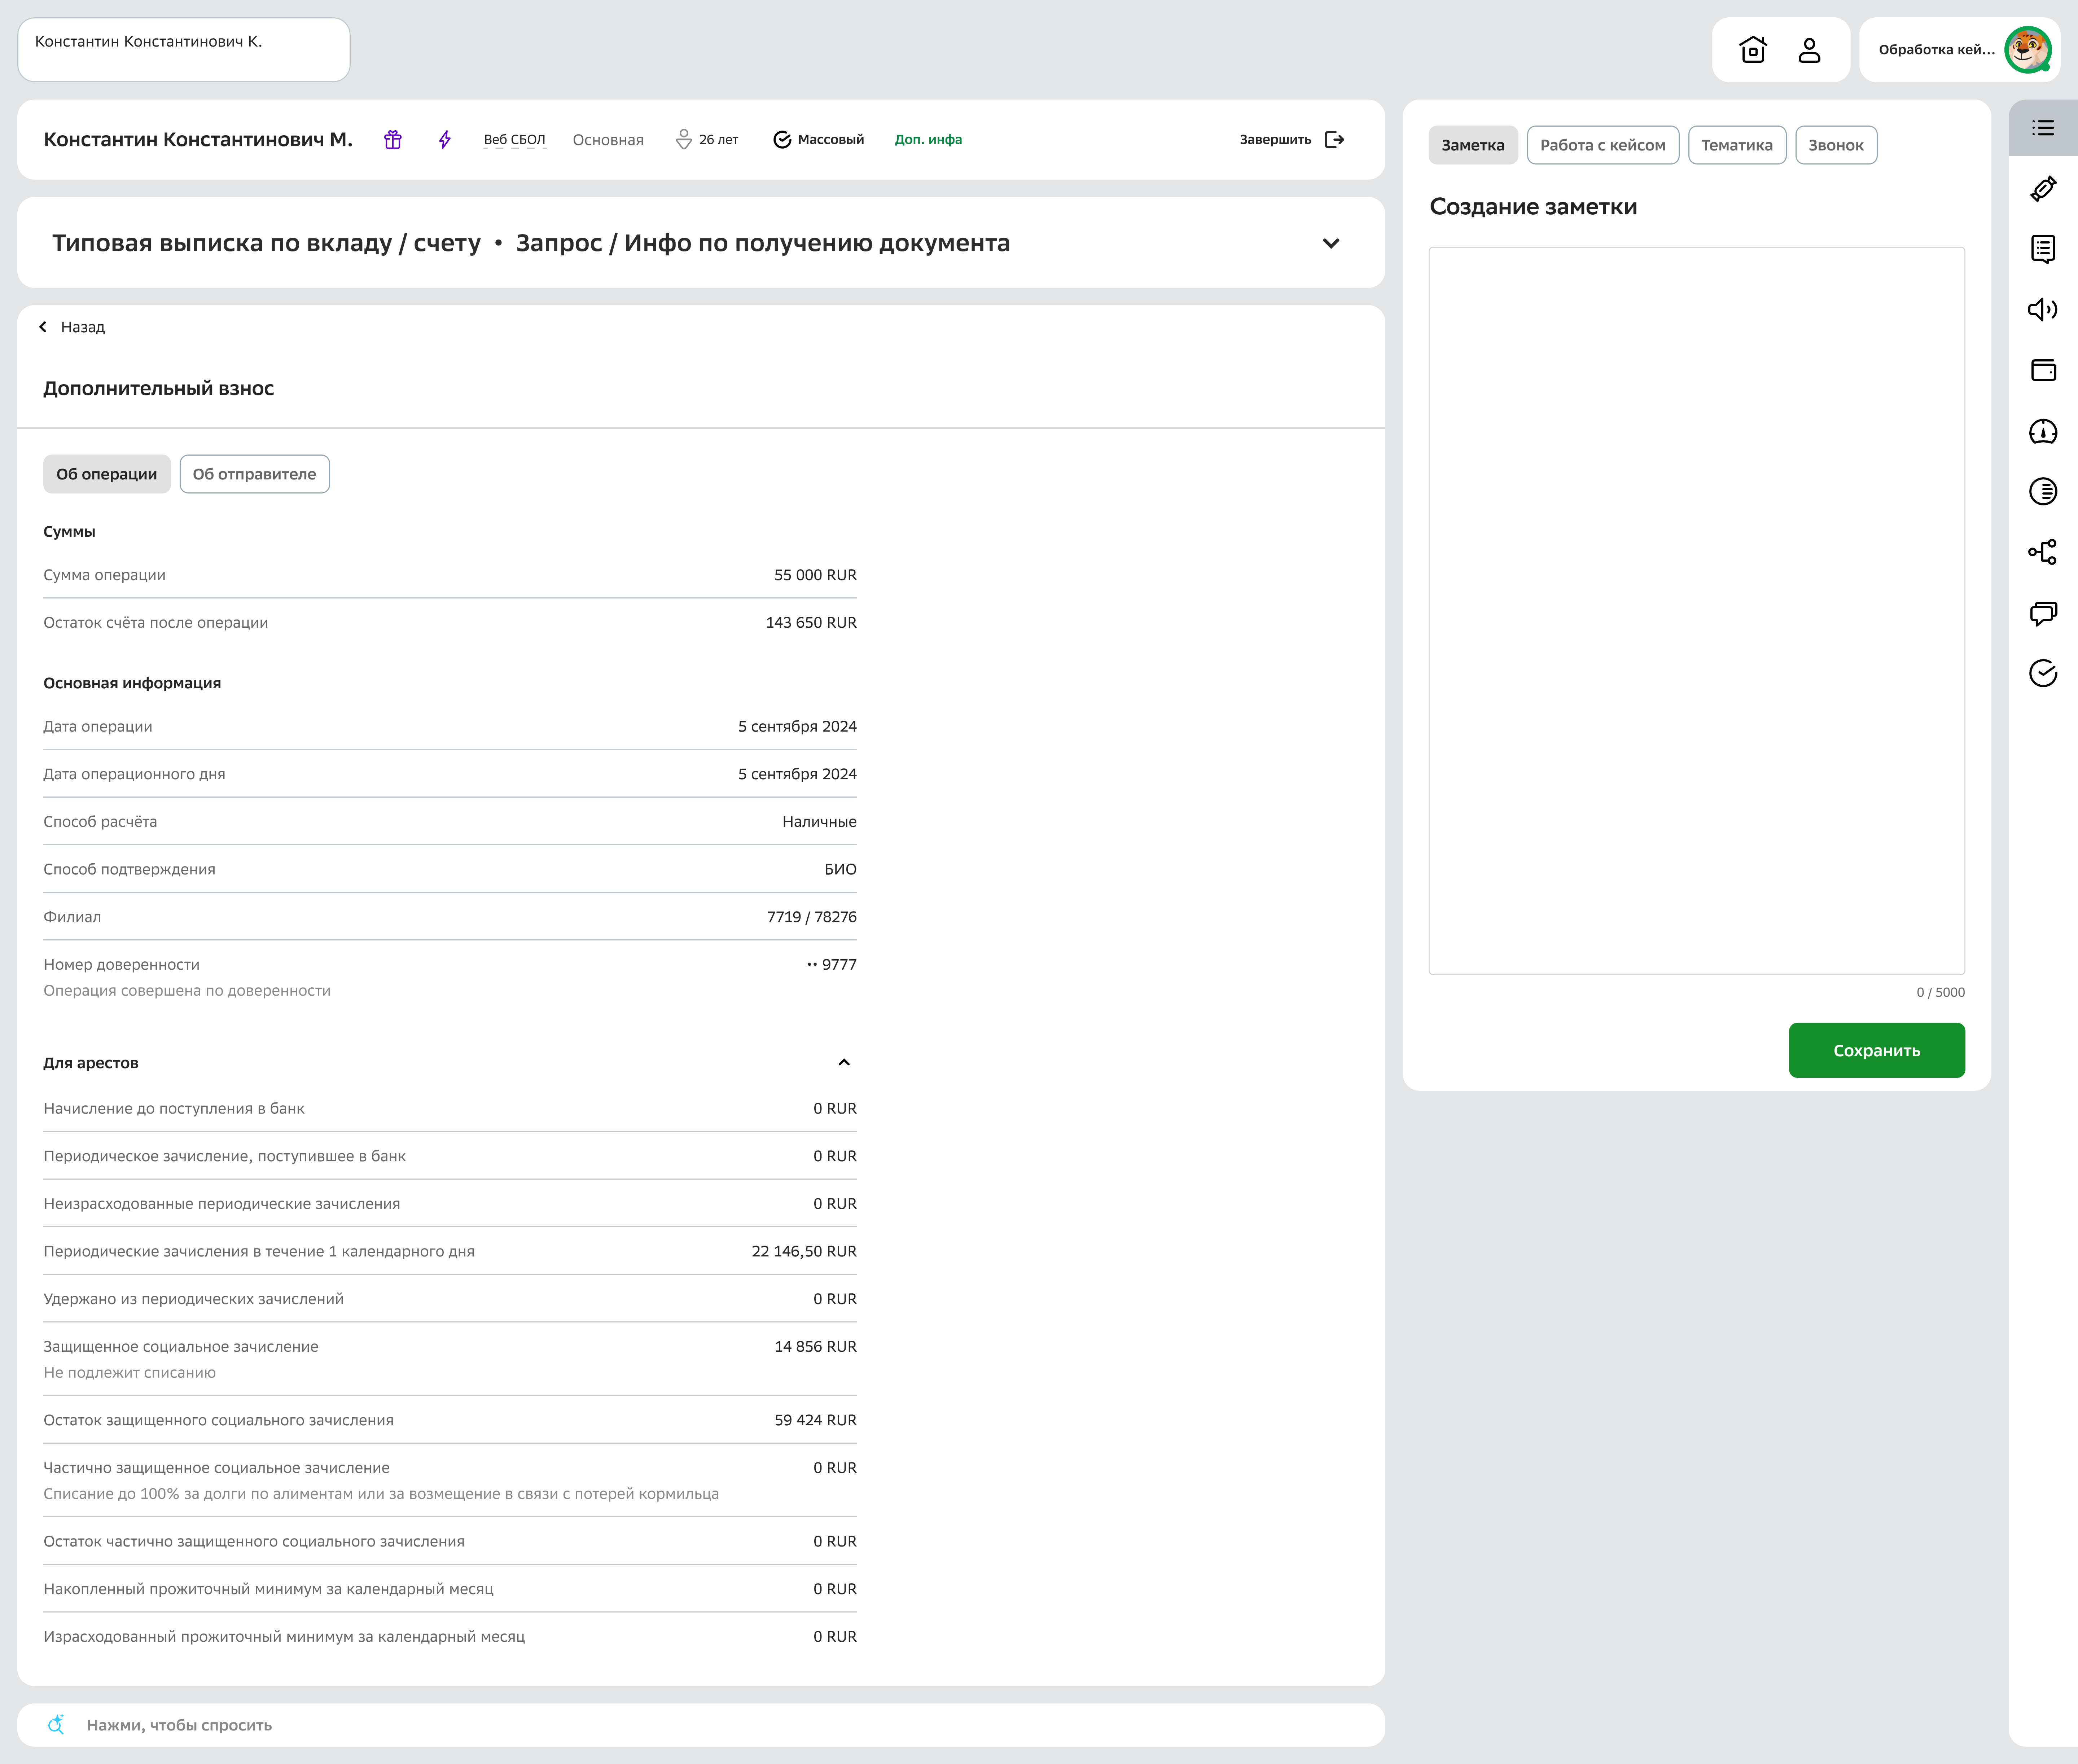Switch to the 'Об отправителе' tab
This screenshot has height=1764, width=2078.
pyautogui.click(x=254, y=474)
